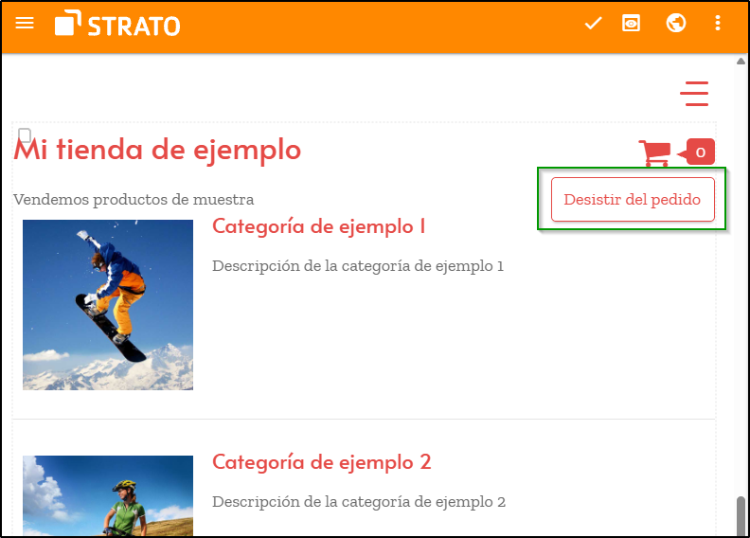
Task: Click the globe publish icon
Action: click(676, 23)
